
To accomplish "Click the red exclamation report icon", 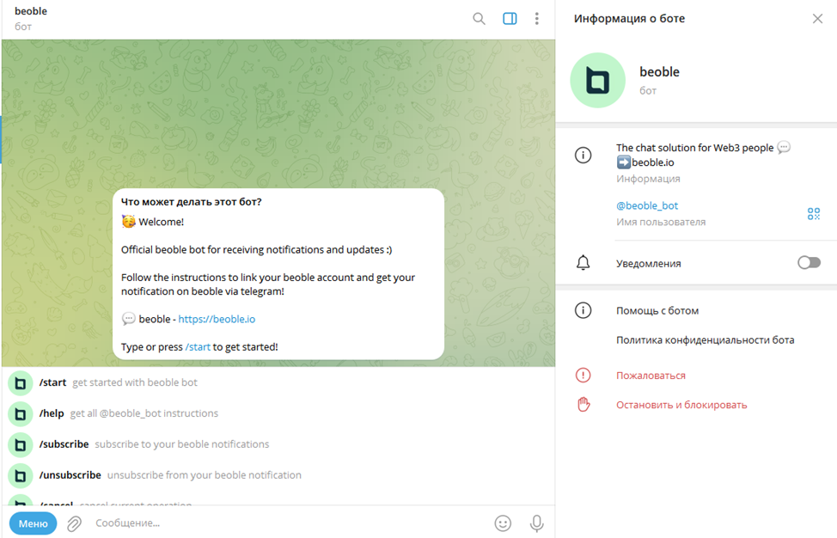I will pos(583,376).
